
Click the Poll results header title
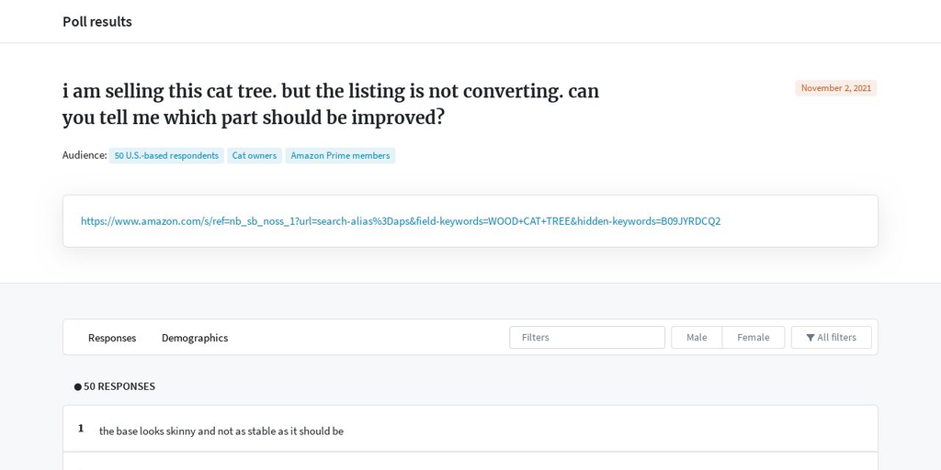(x=97, y=22)
